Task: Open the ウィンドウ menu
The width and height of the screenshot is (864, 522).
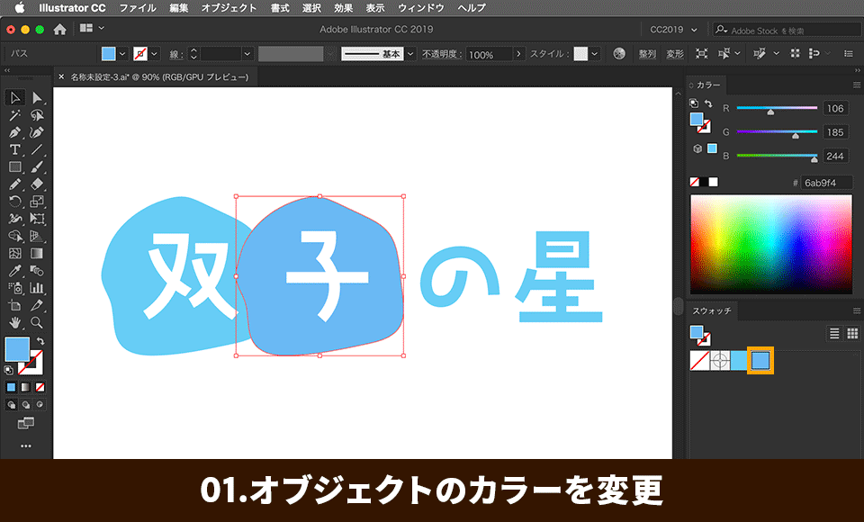Action: point(421,8)
